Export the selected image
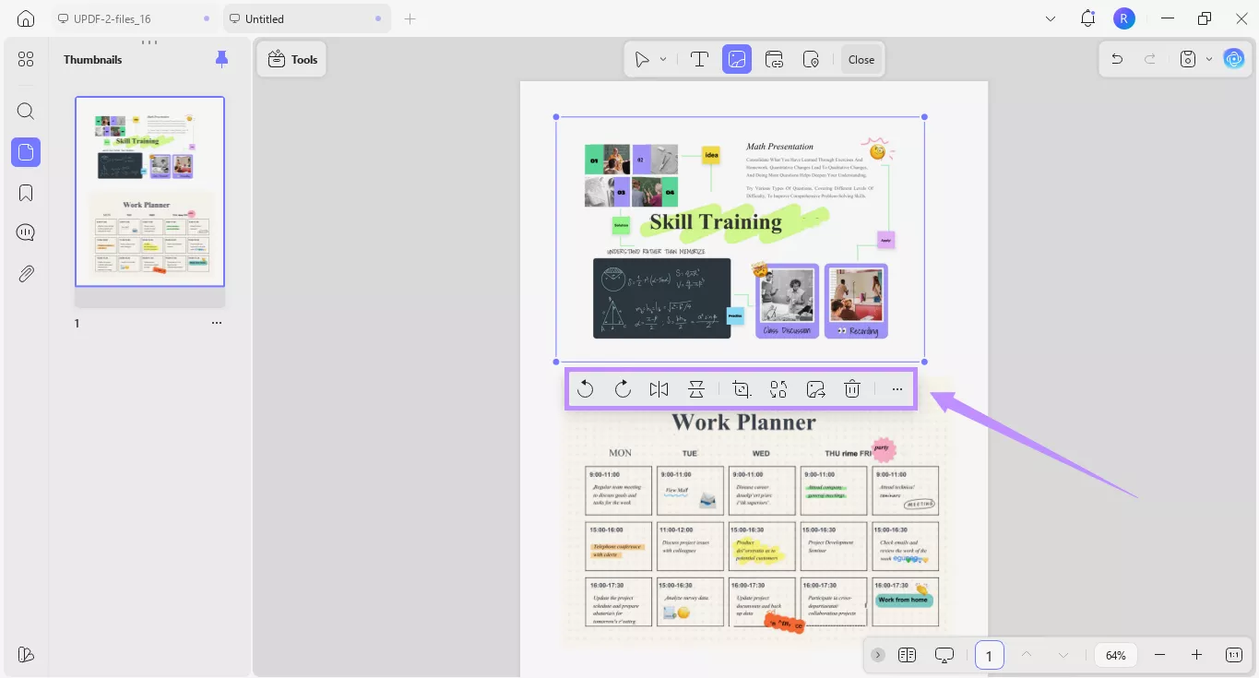The height and width of the screenshot is (678, 1259). point(815,388)
